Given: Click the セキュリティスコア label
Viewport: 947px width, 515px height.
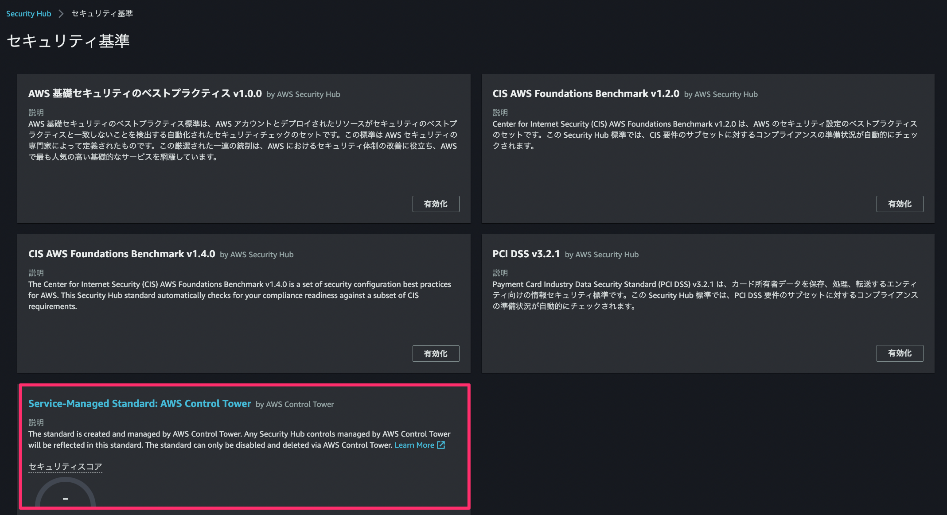Looking at the screenshot, I should (x=65, y=466).
